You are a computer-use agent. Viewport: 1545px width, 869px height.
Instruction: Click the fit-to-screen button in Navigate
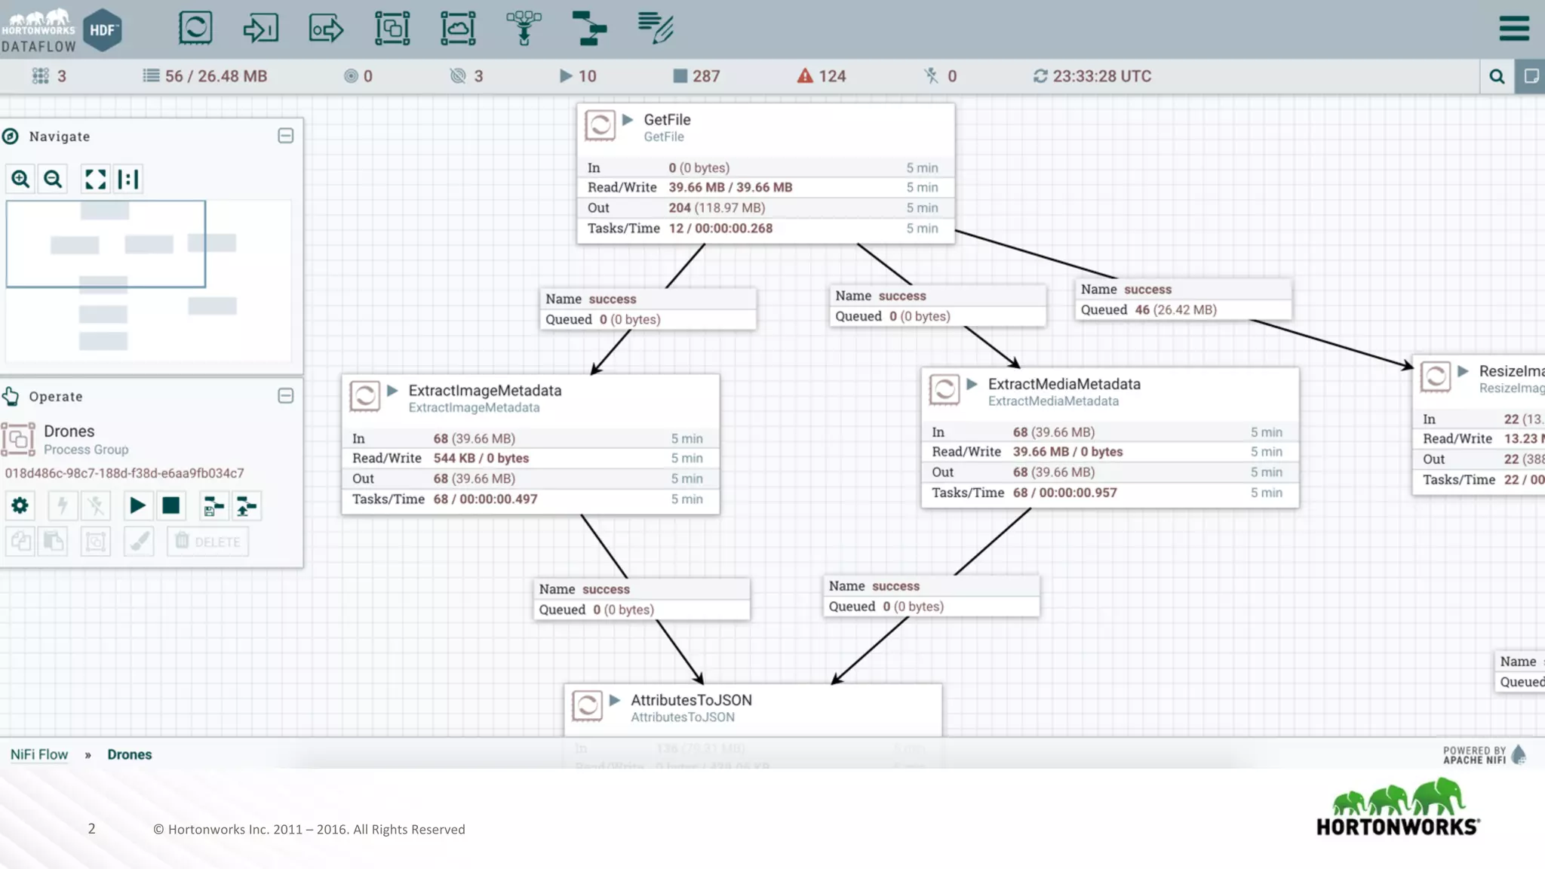click(x=95, y=180)
